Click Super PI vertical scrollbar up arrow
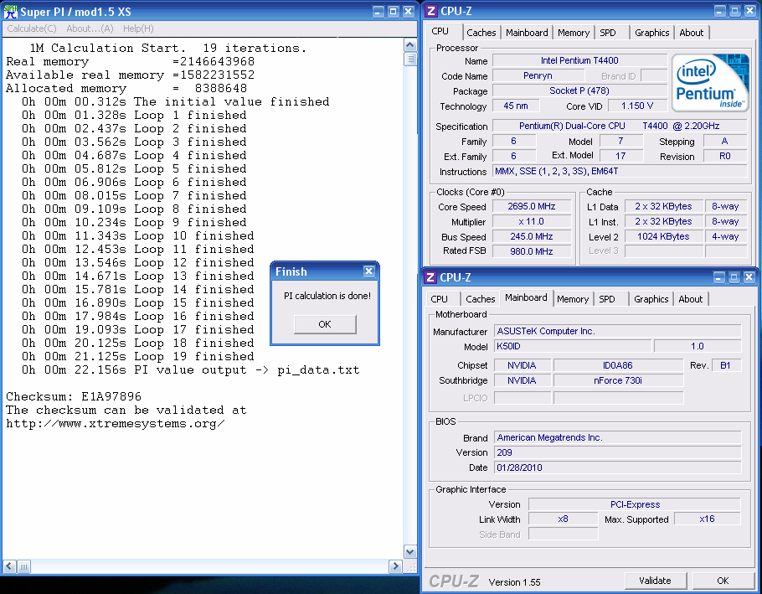The image size is (762, 594). (x=410, y=45)
